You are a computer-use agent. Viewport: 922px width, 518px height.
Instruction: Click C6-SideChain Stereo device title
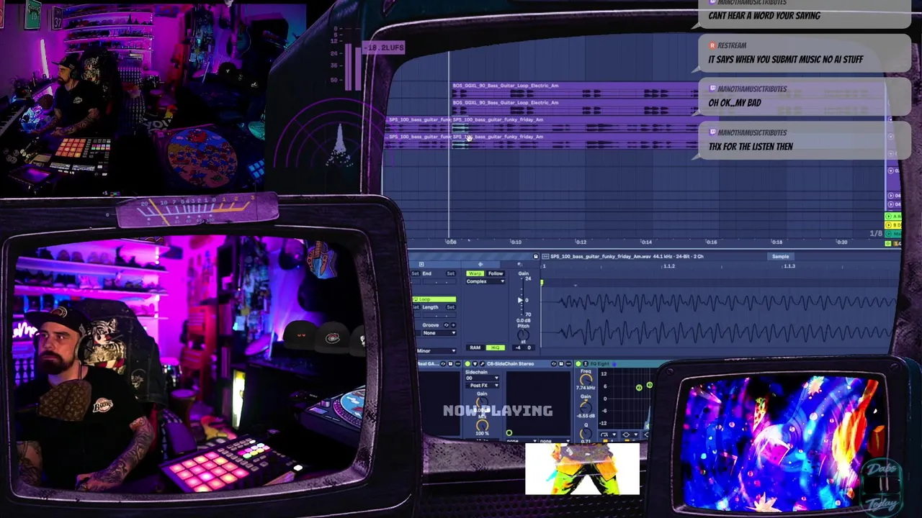[510, 364]
